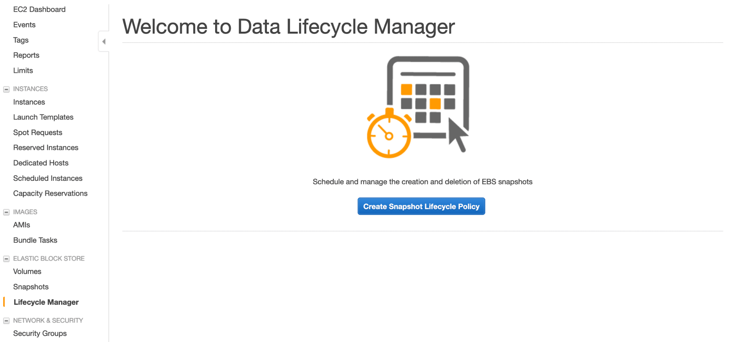Viewport: 729px width, 342px height.
Task: Go to Volumes
Action: [x=27, y=272]
